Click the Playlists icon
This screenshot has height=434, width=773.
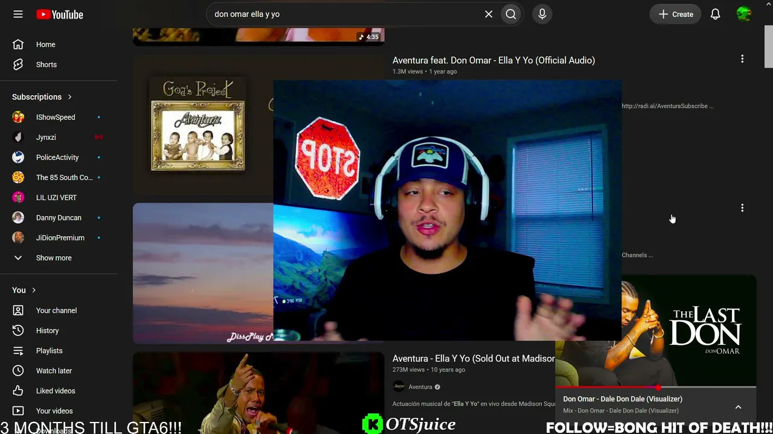click(18, 351)
